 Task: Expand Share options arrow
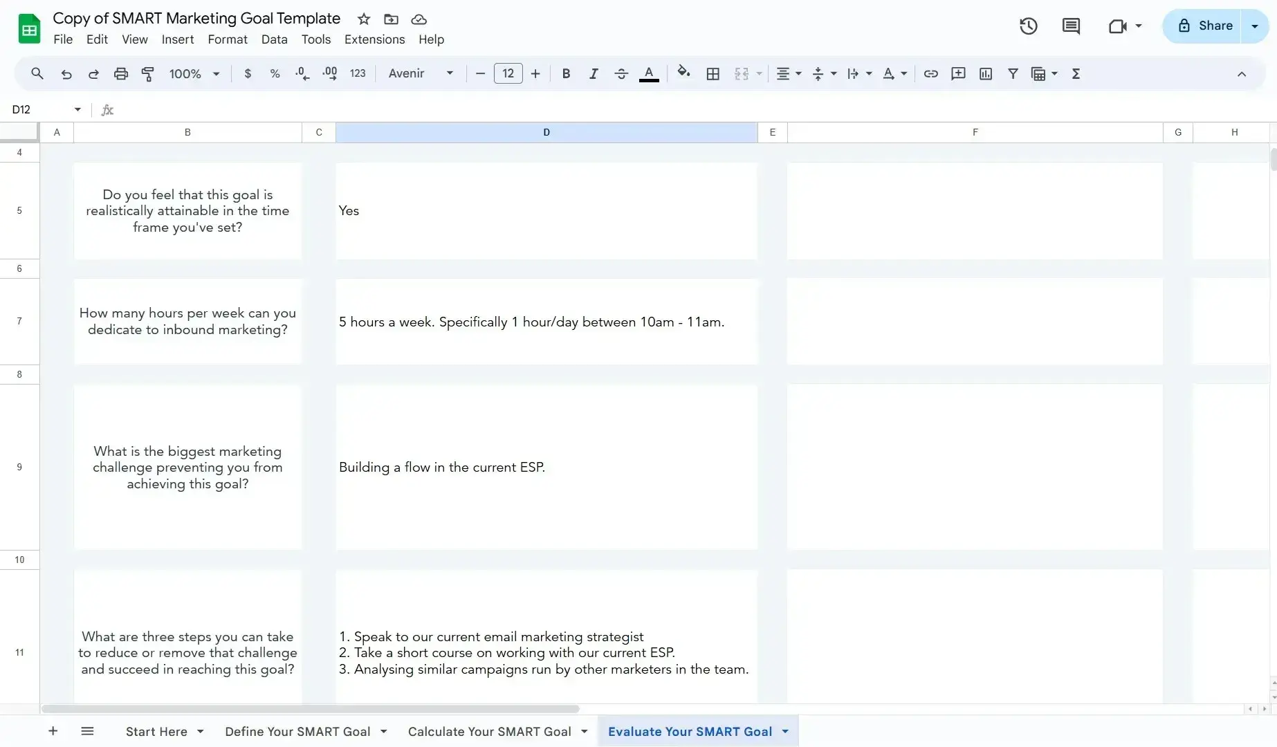click(1255, 26)
